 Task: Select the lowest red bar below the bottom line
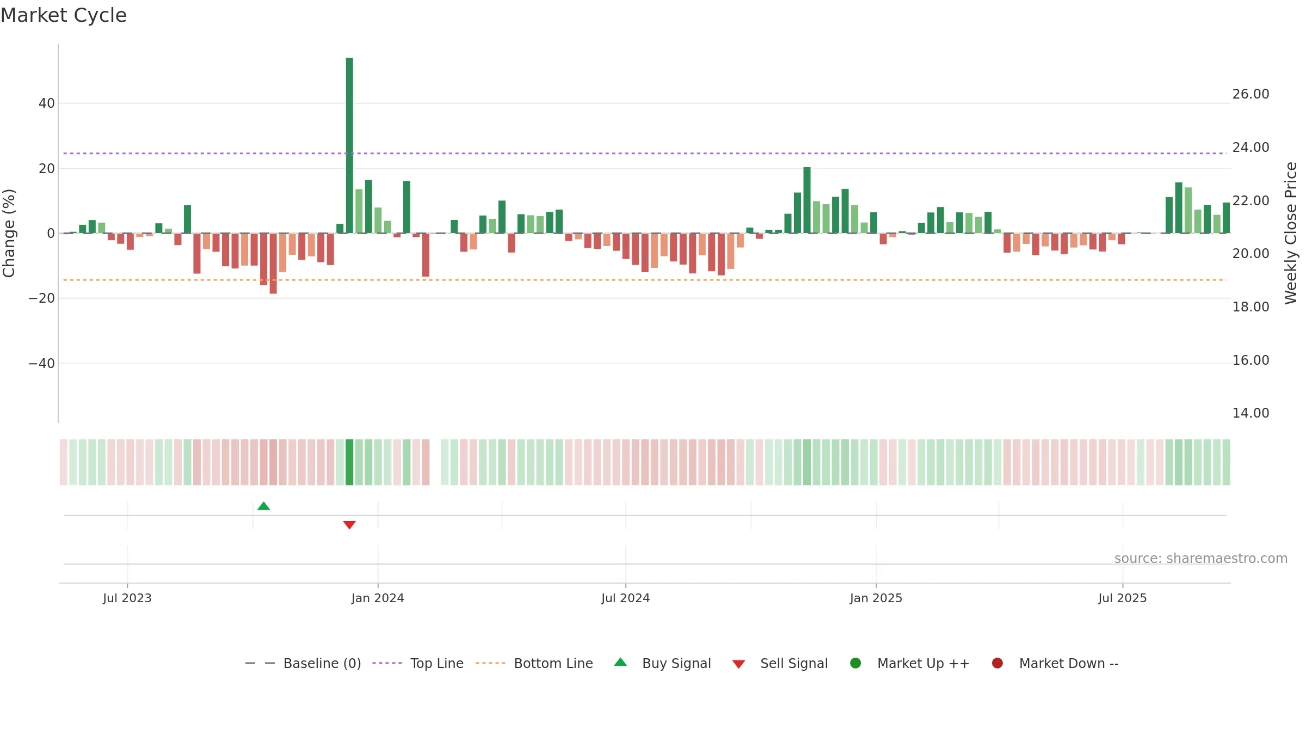[273, 264]
